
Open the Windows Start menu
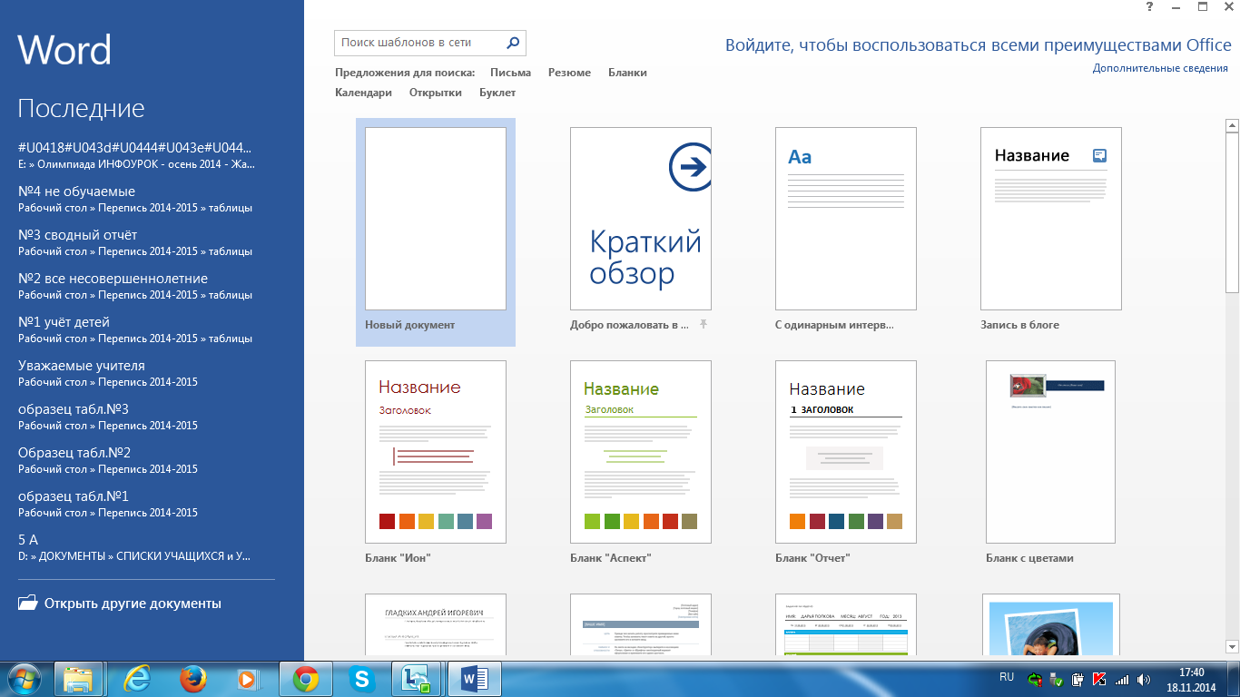pos(25,679)
